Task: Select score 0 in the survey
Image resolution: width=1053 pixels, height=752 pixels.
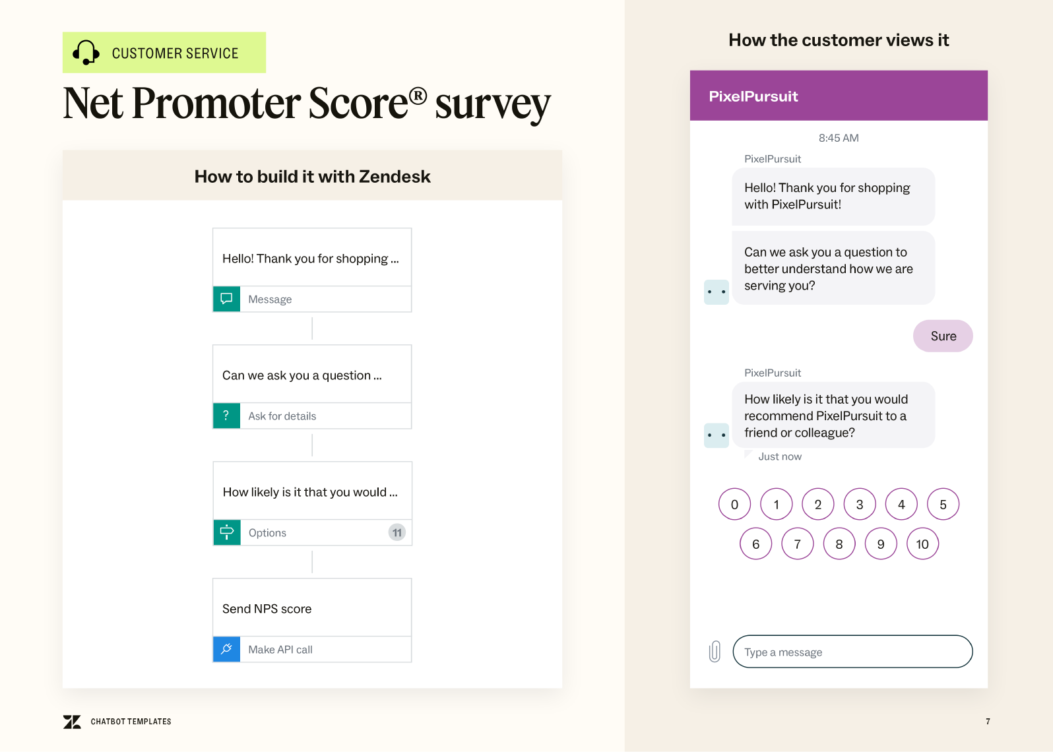Action: 734,505
